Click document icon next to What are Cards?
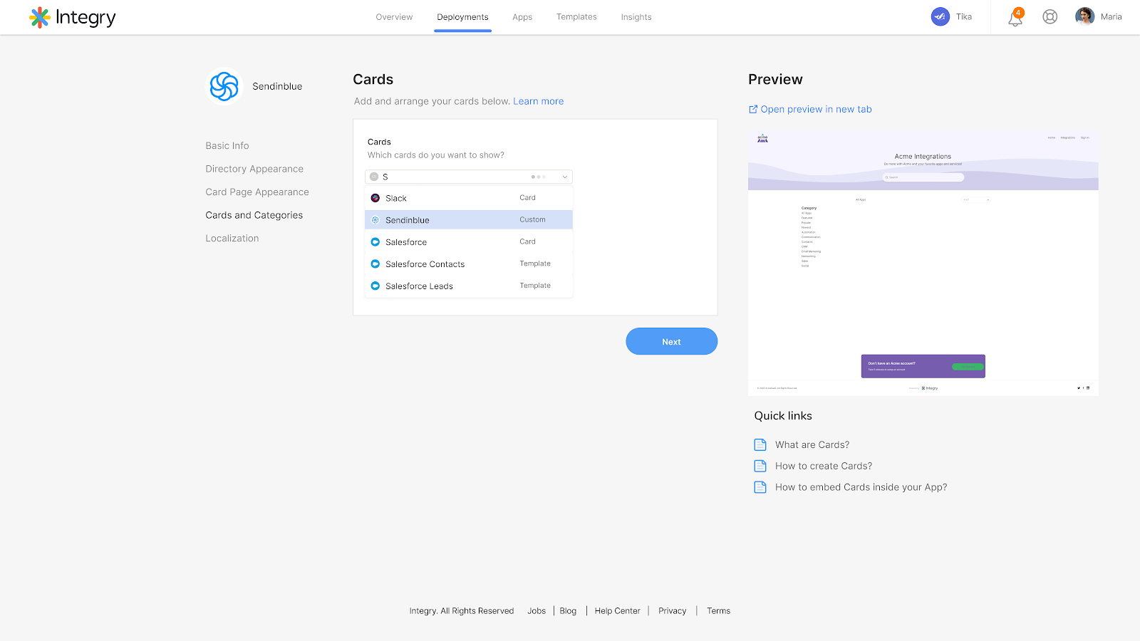 coord(760,444)
